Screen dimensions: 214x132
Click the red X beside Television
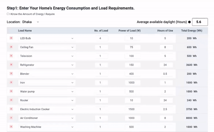11,56
